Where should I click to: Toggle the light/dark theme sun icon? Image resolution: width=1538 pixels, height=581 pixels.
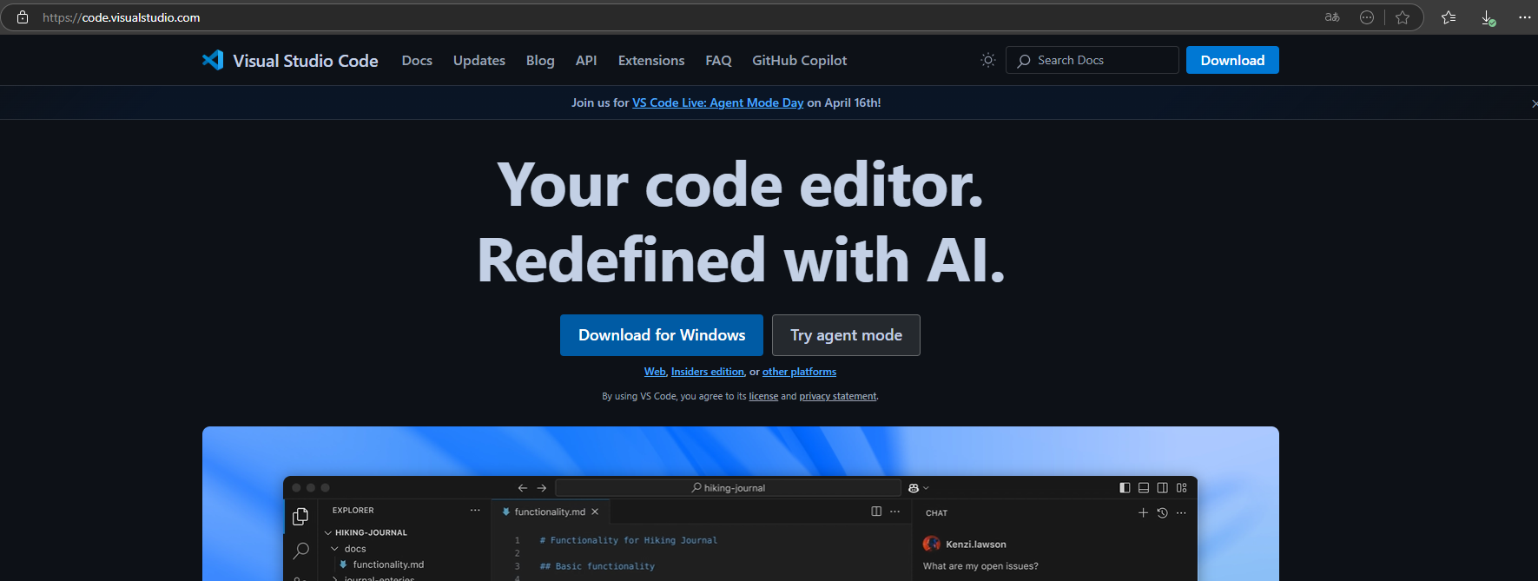pyautogui.click(x=988, y=60)
